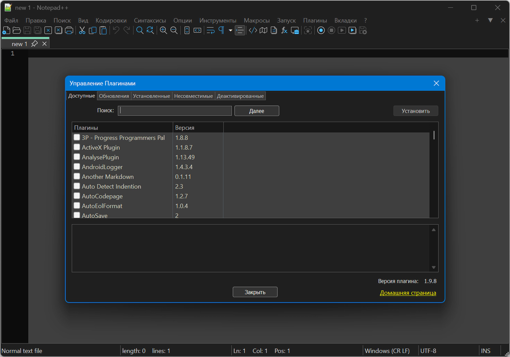This screenshot has height=357, width=510.
Task: Check the AndroidLogger checkbox
Action: pos(77,166)
